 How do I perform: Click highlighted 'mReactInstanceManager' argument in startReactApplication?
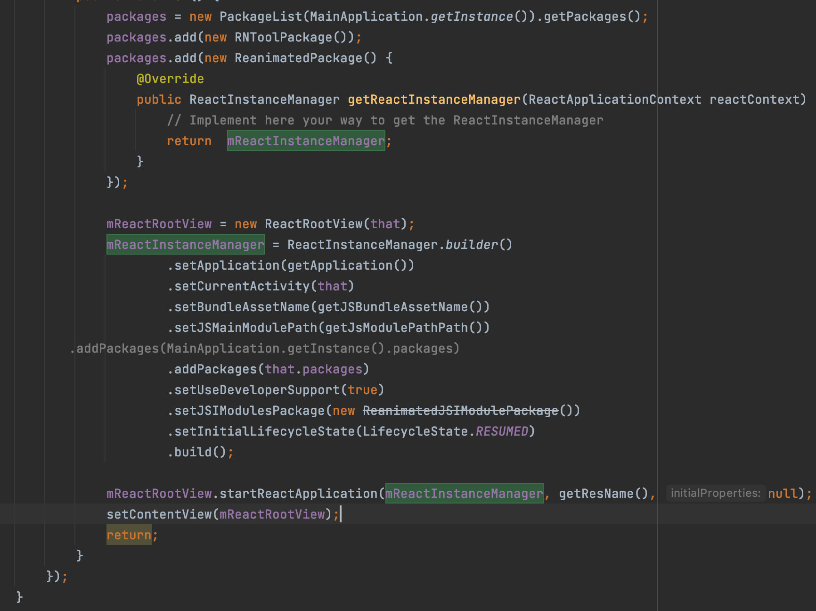point(465,494)
